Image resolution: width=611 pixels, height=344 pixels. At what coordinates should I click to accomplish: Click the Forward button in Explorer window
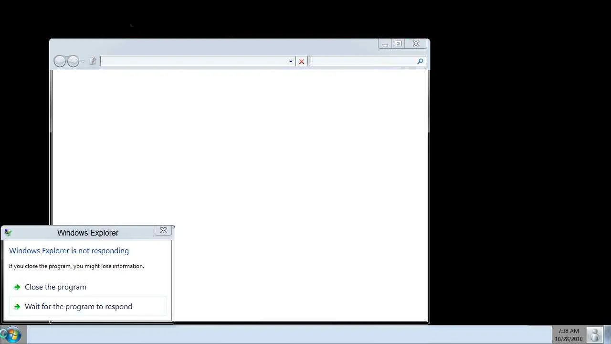tap(73, 61)
